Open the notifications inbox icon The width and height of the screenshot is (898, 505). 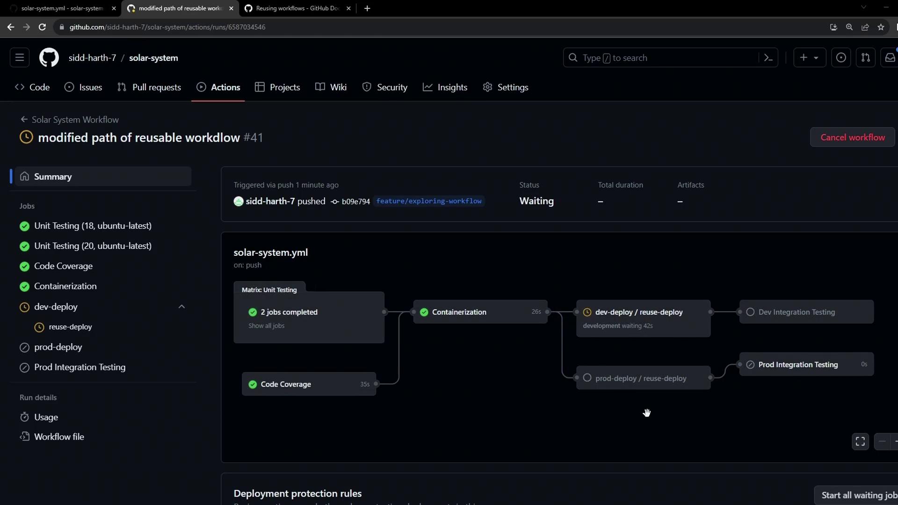pyautogui.click(x=890, y=58)
